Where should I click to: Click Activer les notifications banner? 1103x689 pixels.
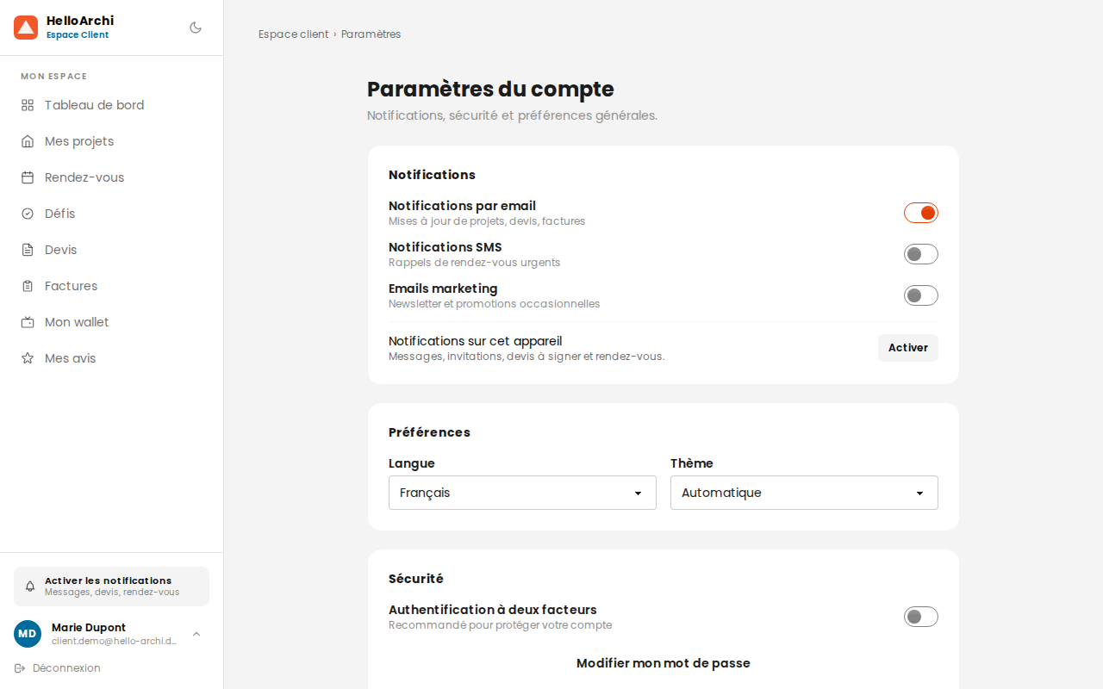pos(111,587)
